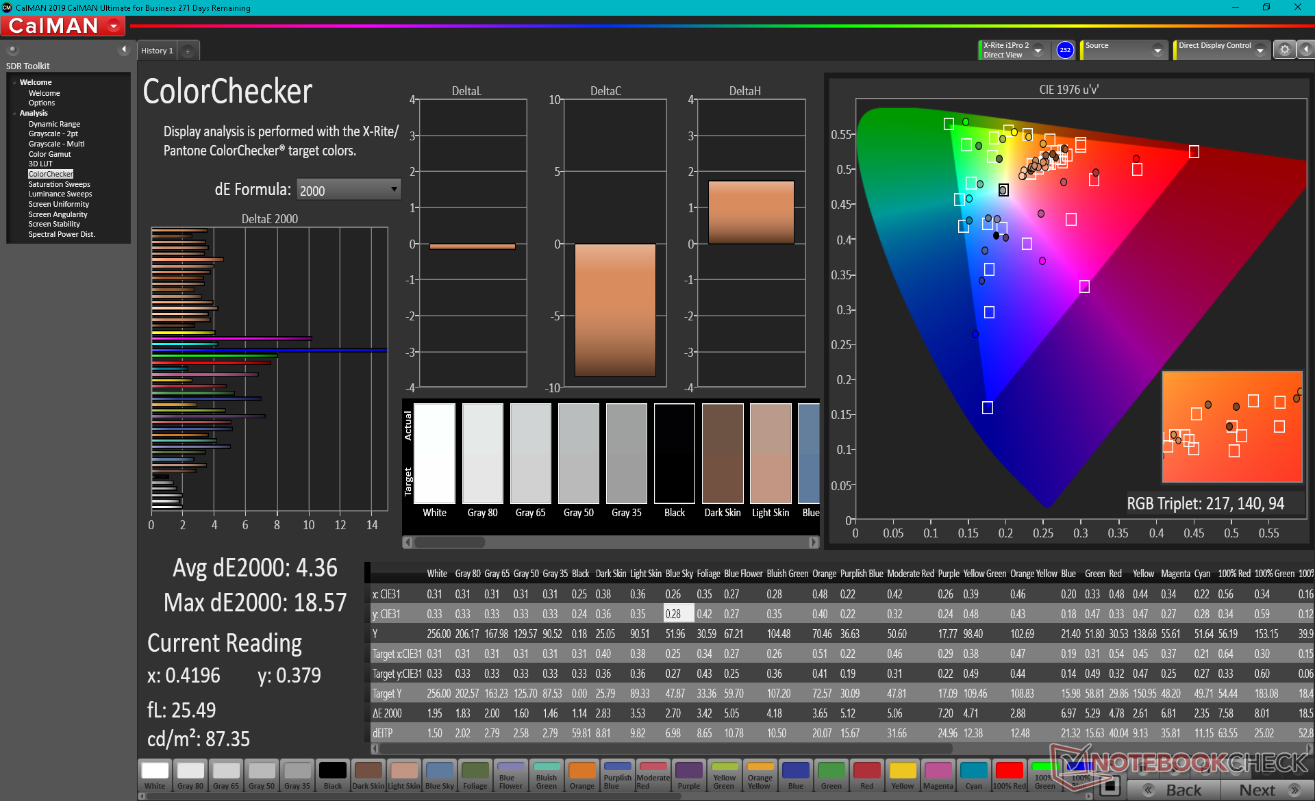The image size is (1315, 801).
Task: Open the CalMAN logo main menu
Action: pos(63,26)
